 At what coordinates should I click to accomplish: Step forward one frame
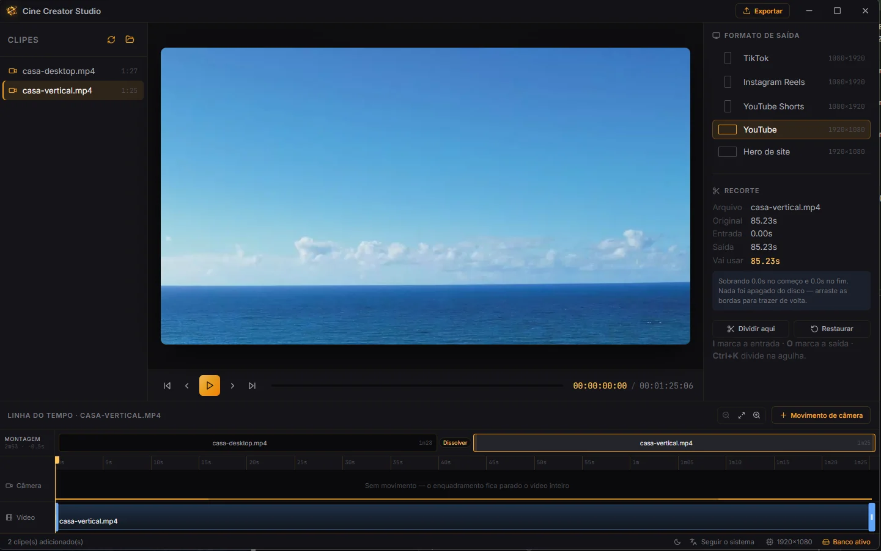pos(232,386)
